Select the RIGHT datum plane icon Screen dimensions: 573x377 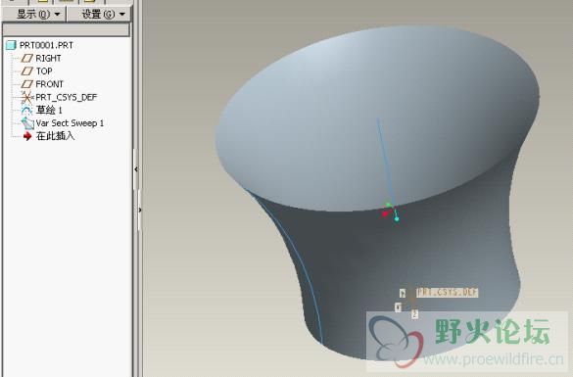pyautogui.click(x=26, y=58)
